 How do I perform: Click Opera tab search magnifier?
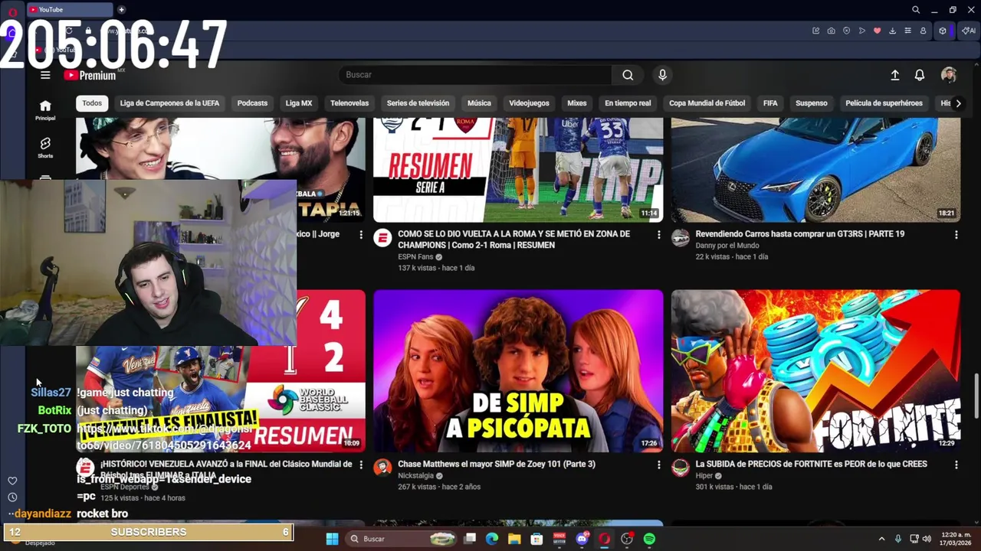coord(916,10)
